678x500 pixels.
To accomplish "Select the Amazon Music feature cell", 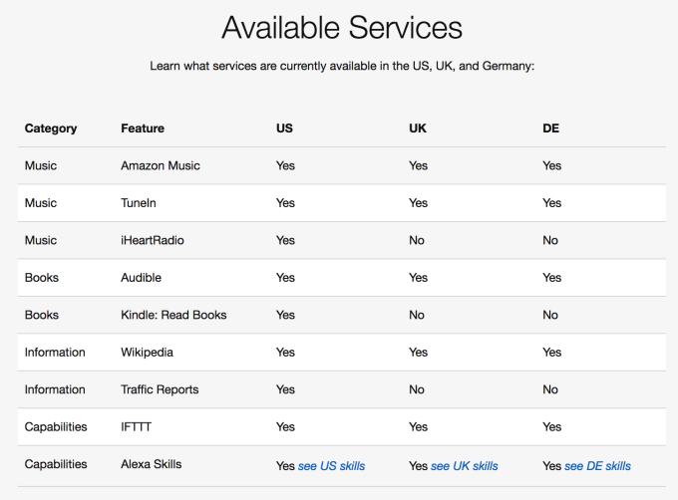I will [161, 165].
